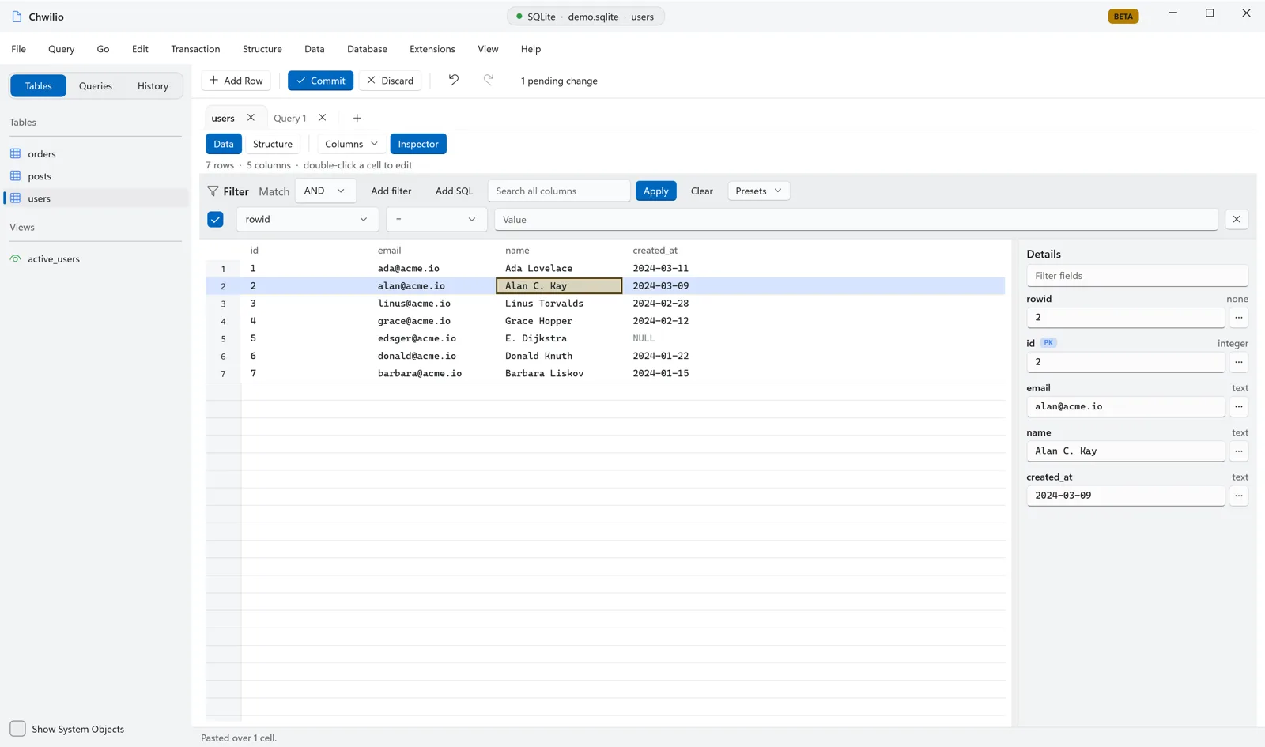This screenshot has height=747, width=1265.
Task: Click the PK badge next to id
Action: (1048, 342)
